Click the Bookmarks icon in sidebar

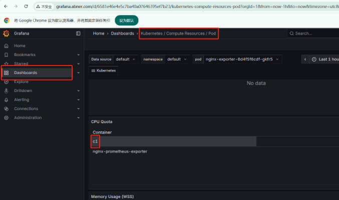pos(7,55)
